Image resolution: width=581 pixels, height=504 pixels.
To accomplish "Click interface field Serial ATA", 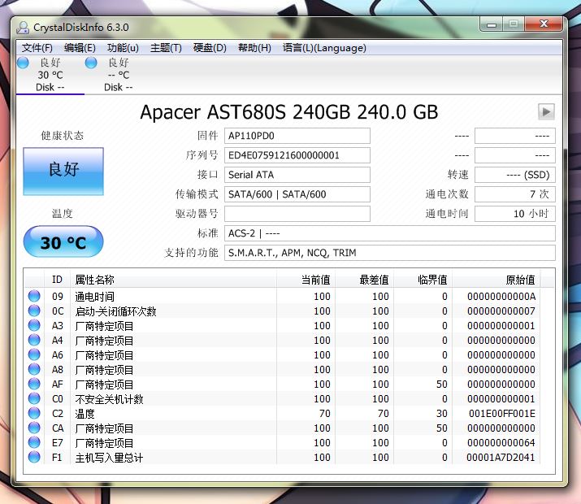I will pos(297,175).
